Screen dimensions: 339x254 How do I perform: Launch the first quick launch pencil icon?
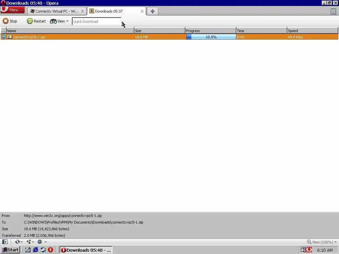point(28,250)
